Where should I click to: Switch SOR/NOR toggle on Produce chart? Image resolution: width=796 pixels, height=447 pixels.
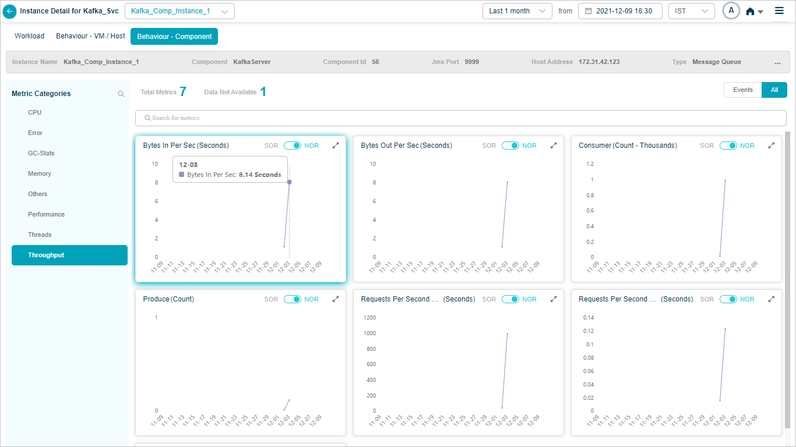292,299
